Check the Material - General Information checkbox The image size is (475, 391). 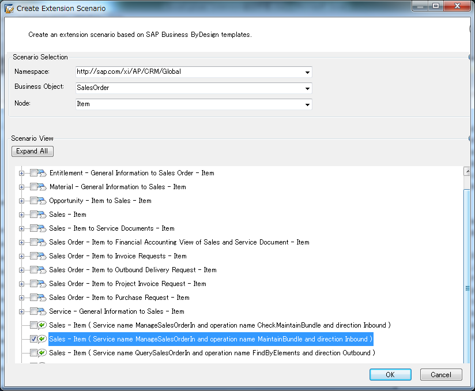pyautogui.click(x=33, y=187)
